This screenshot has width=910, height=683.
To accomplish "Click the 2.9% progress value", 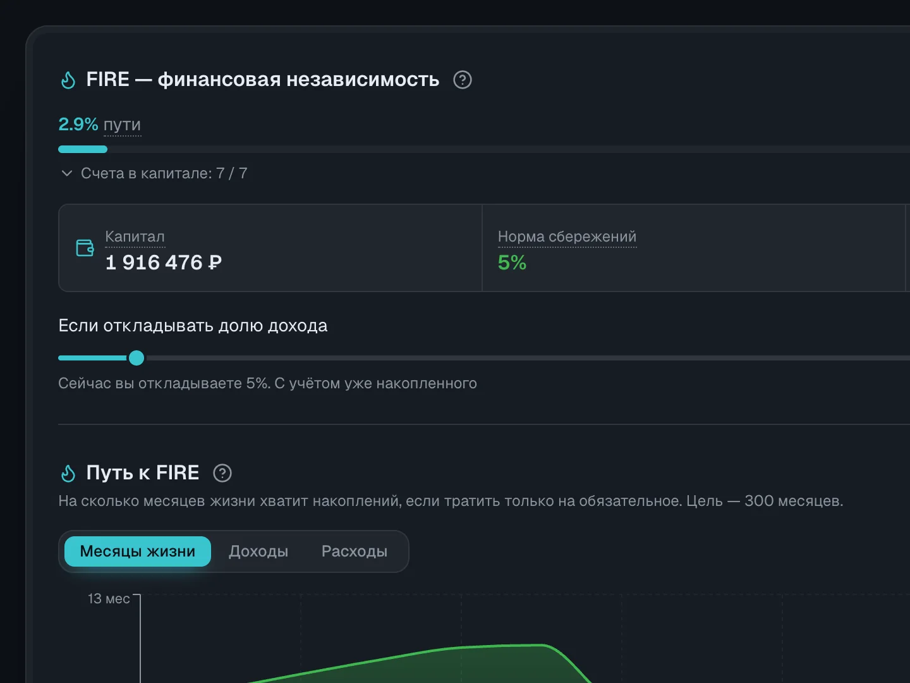I will (x=78, y=124).
